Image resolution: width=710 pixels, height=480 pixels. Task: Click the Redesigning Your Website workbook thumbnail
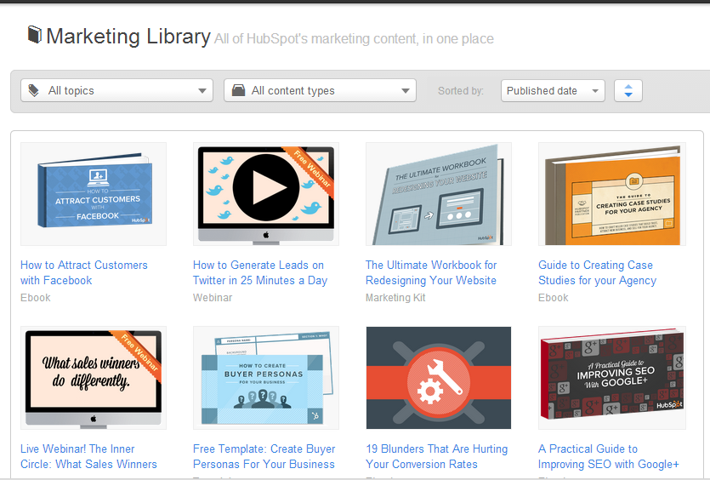(438, 194)
